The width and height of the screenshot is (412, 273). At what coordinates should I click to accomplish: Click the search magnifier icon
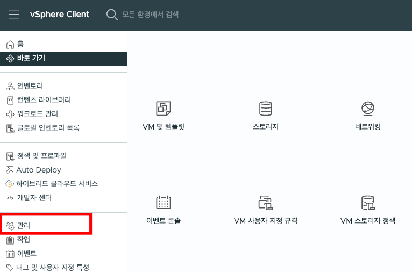click(112, 15)
